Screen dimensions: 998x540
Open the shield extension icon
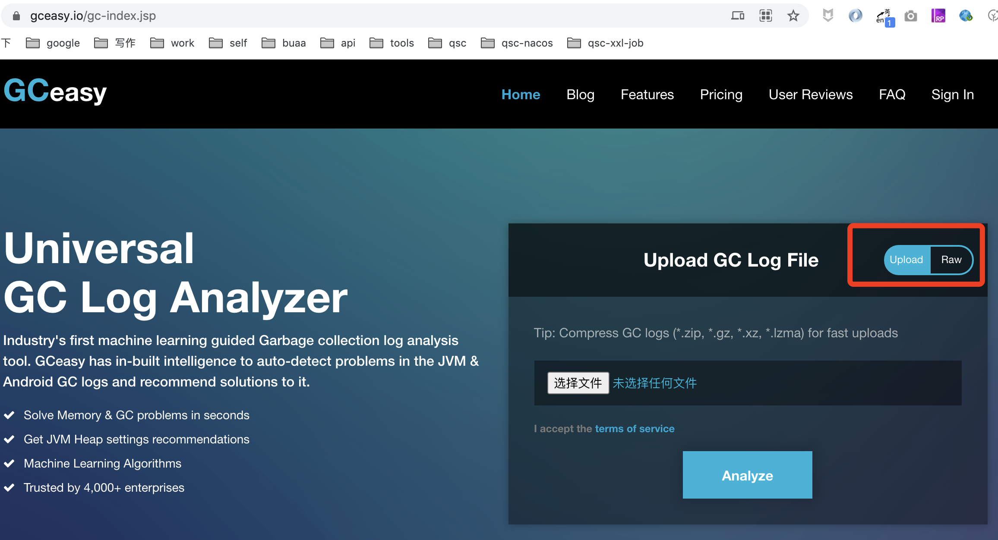pos(827,16)
